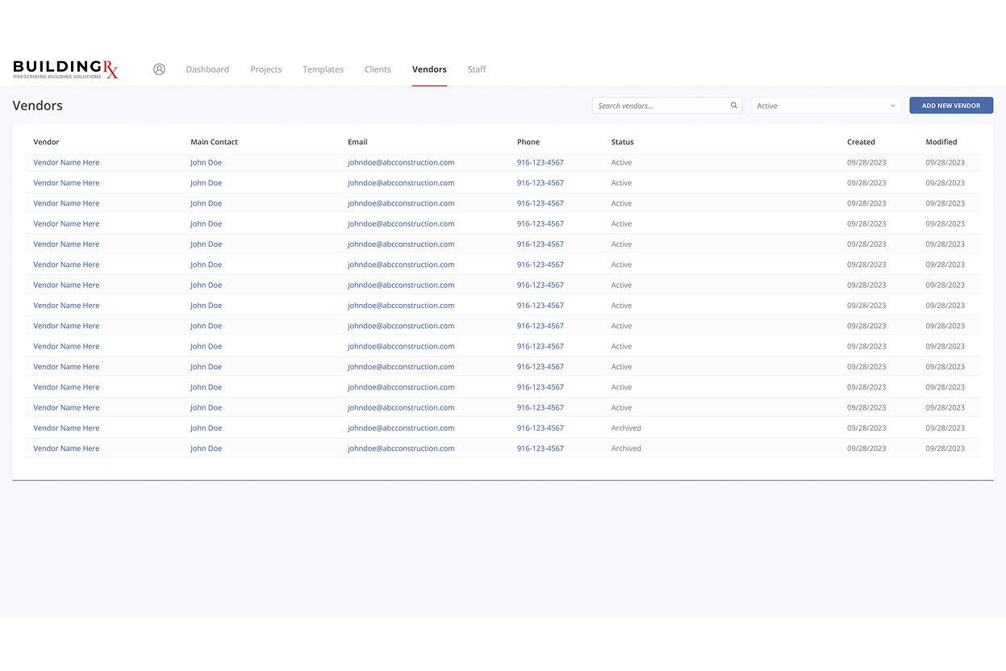The height and width of the screenshot is (671, 1006).
Task: Click the search magnifier icon
Action: (x=733, y=106)
